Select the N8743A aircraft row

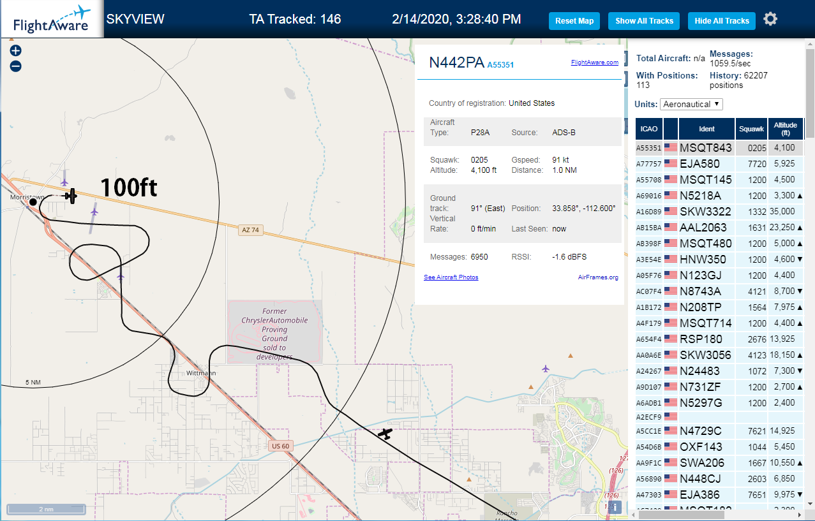pyautogui.click(x=720, y=291)
